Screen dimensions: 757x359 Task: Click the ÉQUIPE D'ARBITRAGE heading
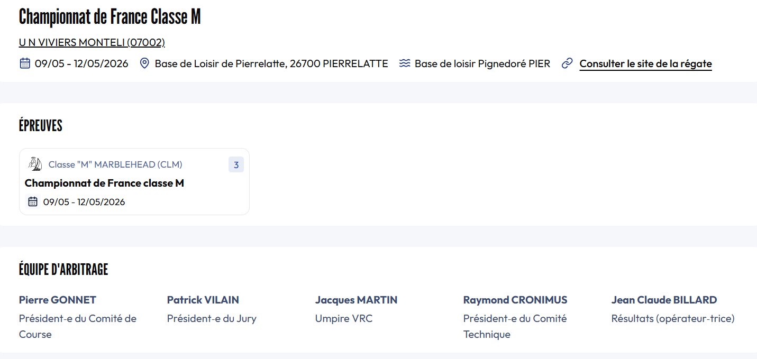pos(63,269)
